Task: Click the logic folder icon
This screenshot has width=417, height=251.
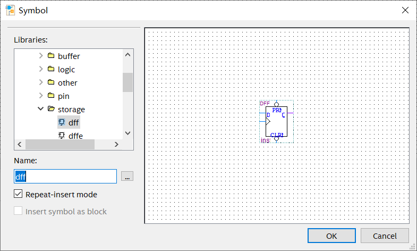Action: [x=51, y=69]
